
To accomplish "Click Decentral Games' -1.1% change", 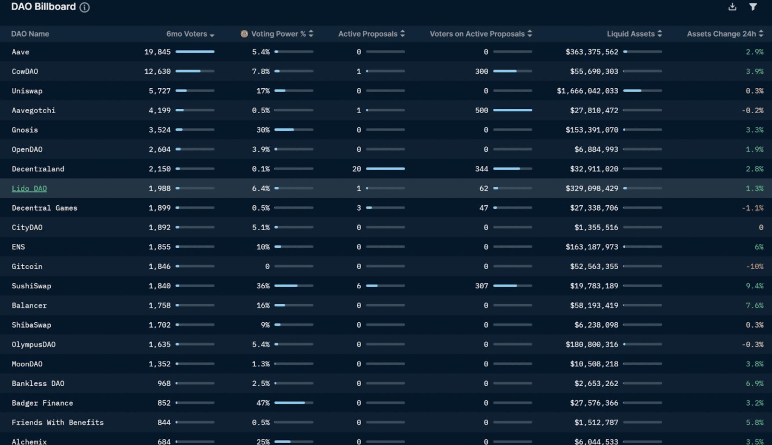I will coord(752,208).
